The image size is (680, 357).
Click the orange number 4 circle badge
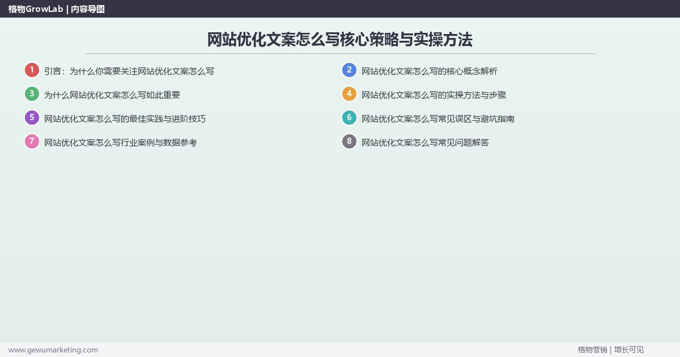349,94
